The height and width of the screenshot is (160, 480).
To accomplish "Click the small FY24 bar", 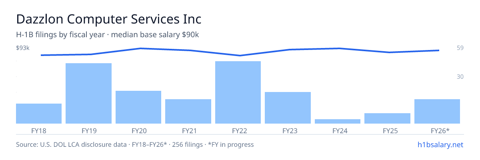I will pyautogui.click(x=338, y=121).
